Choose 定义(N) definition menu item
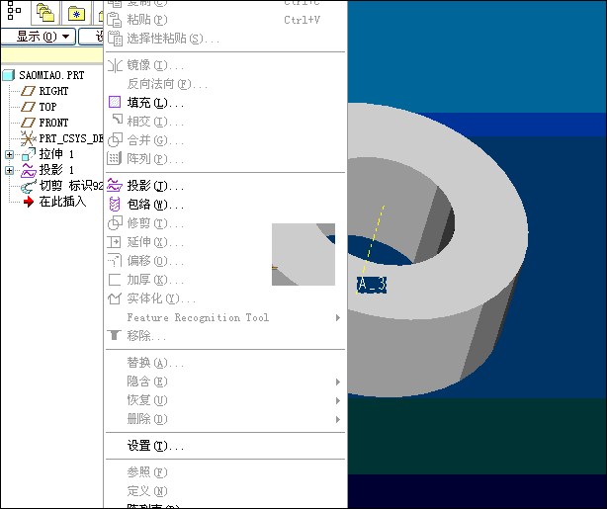This screenshot has width=607, height=509. coord(225,491)
